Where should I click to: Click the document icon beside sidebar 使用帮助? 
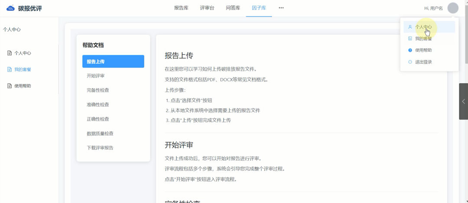click(x=10, y=86)
